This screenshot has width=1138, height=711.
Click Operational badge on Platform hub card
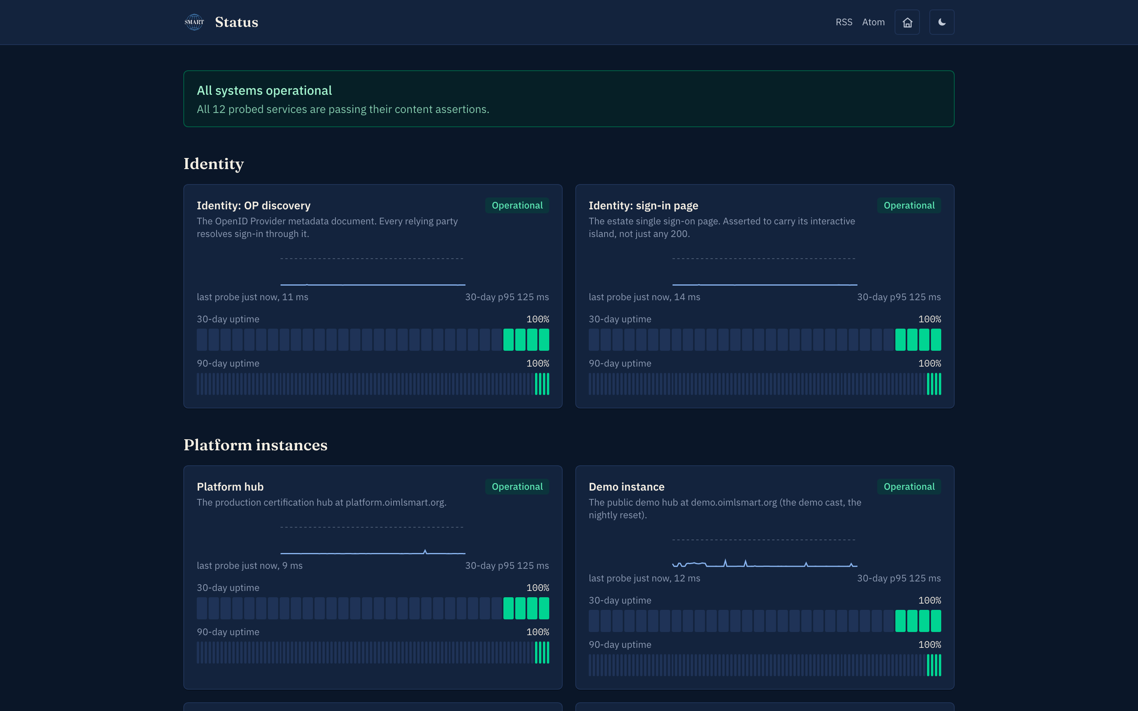[517, 487]
